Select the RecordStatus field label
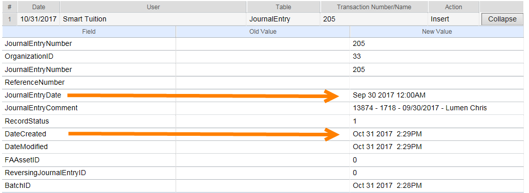529x193 pixels. pos(27,121)
